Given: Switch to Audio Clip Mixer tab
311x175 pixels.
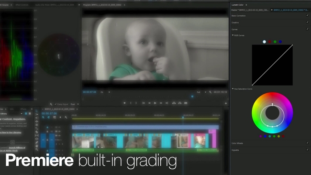Looking at the screenshot, I should tap(55, 5).
